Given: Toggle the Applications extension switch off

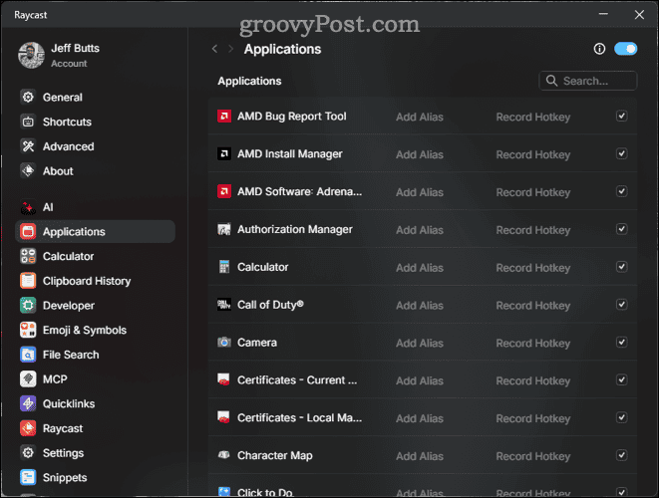Looking at the screenshot, I should 625,49.
